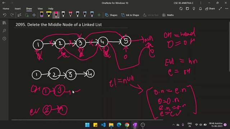Viewport: 230px width, 129px height.
Task: Open the Maths tool
Action: [168, 15]
